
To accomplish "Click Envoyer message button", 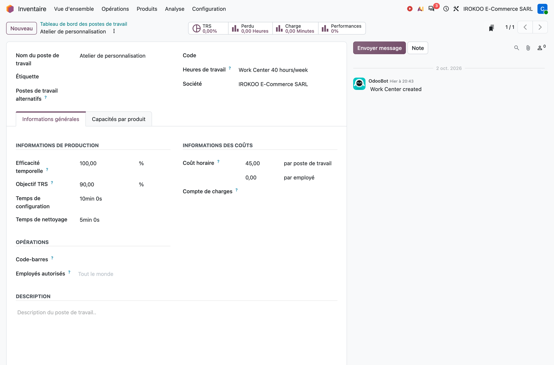I will pos(379,48).
